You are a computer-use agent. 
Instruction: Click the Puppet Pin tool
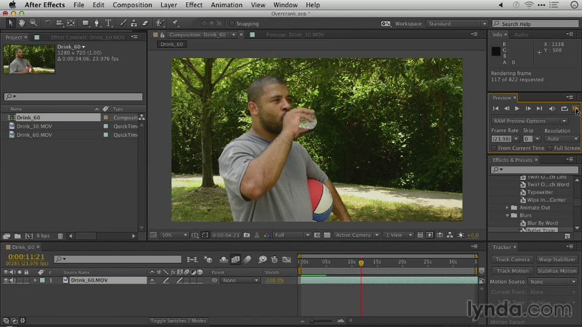click(173, 23)
